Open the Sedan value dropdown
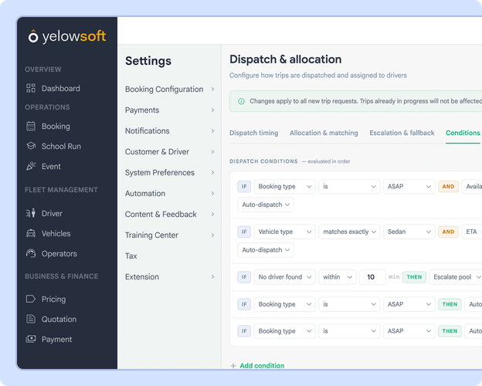482x386 pixels. click(409, 232)
